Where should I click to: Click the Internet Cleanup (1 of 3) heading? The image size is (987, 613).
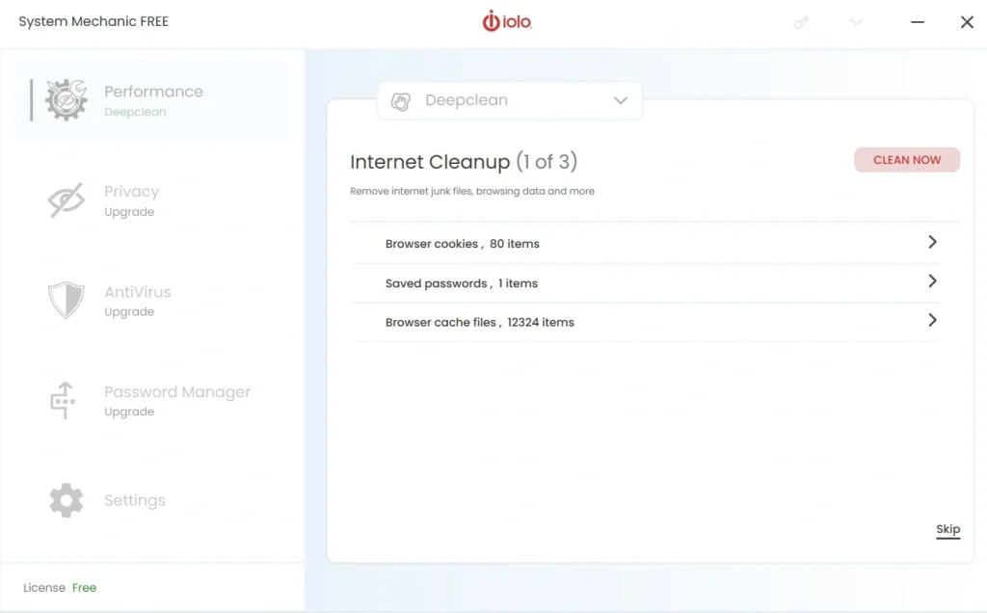(464, 162)
